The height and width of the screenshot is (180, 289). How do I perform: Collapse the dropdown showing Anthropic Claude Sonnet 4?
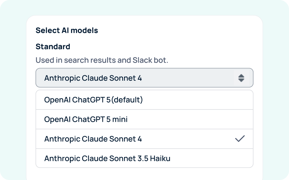click(x=144, y=78)
